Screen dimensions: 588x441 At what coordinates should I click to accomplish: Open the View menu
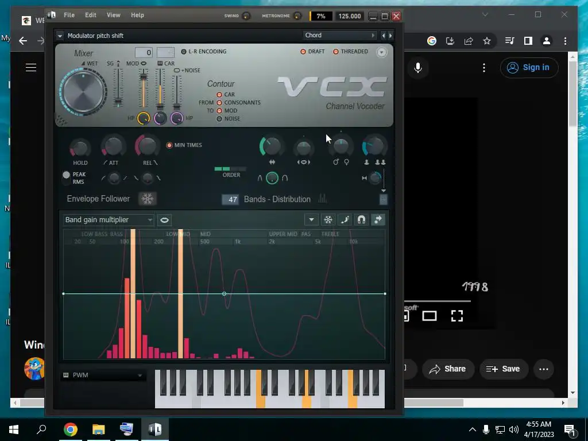tap(113, 15)
